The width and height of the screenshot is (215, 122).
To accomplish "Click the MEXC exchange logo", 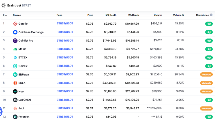I will point(15,49).
